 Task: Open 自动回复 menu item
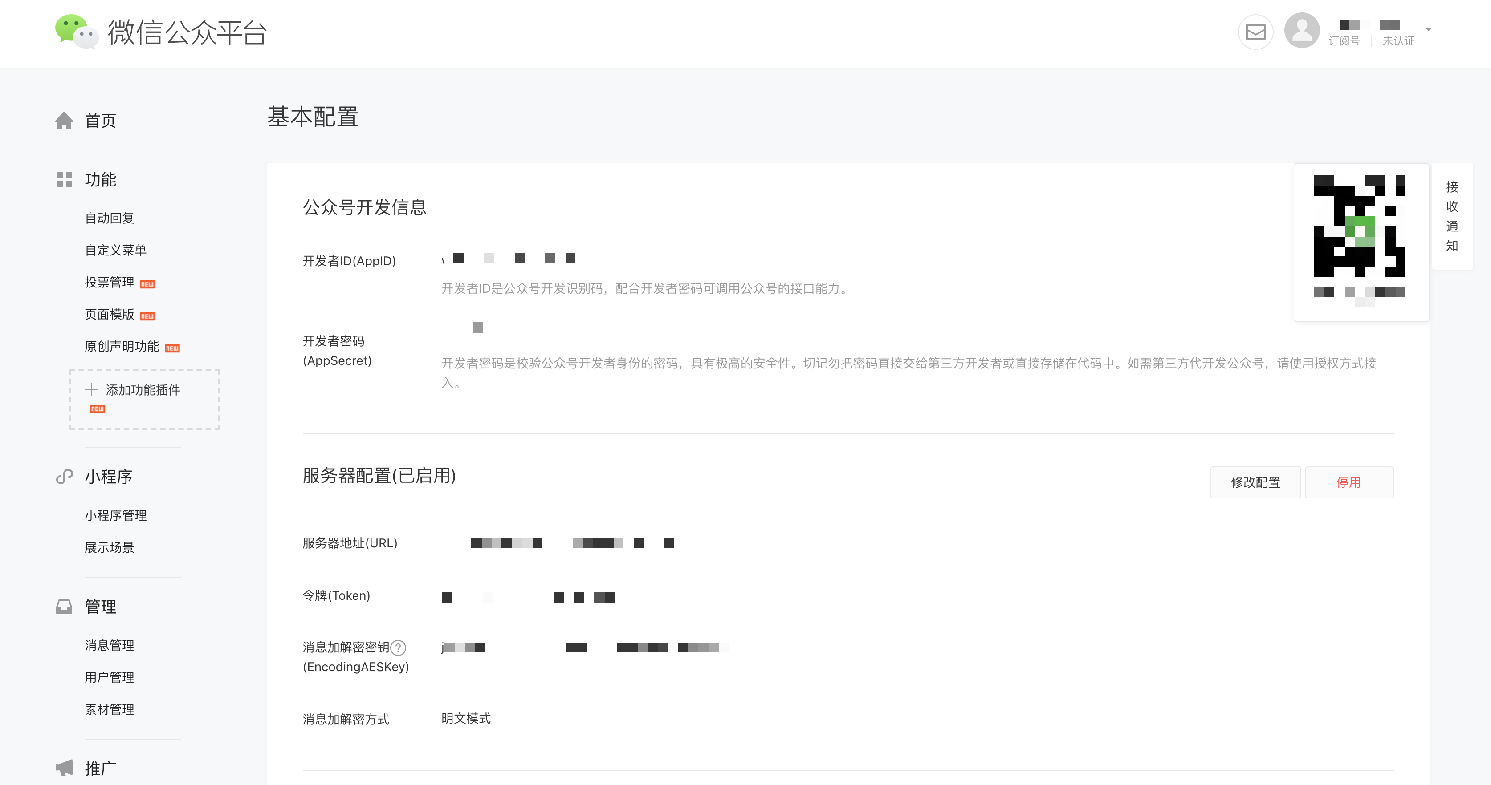pos(110,218)
